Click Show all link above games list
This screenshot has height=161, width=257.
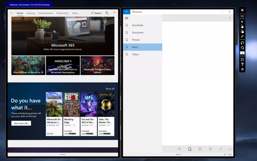coord(110,89)
